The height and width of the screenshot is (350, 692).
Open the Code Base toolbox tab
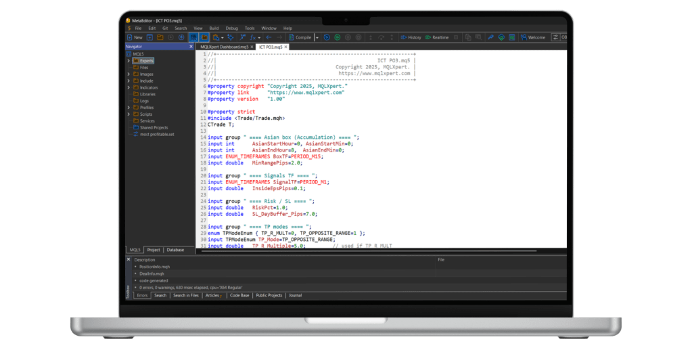click(239, 295)
